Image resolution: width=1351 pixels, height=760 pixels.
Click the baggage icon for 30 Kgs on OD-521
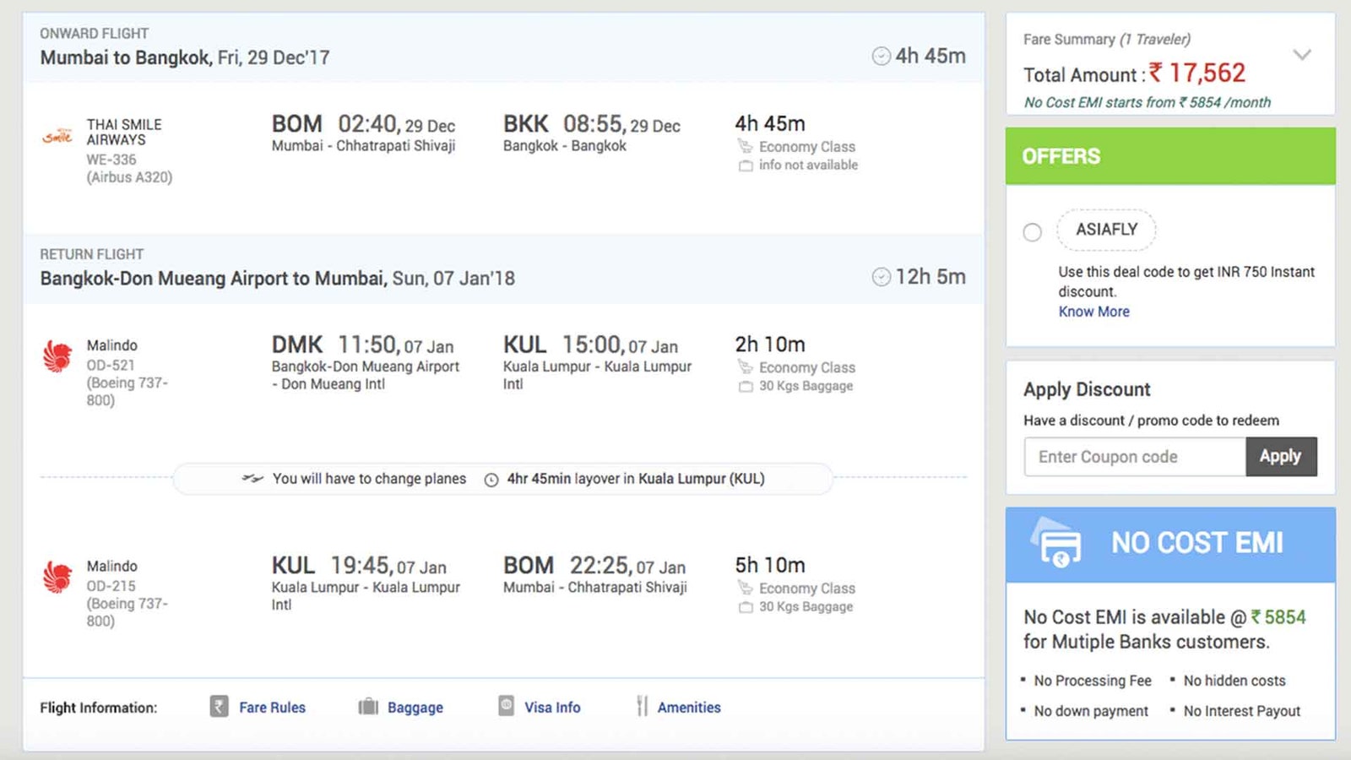coord(746,386)
